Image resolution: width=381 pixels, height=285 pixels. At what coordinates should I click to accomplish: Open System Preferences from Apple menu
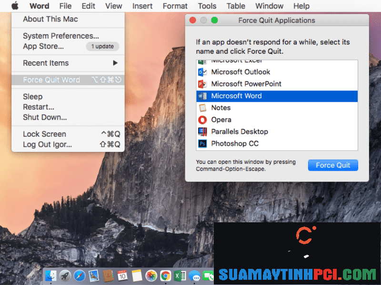coord(68,36)
